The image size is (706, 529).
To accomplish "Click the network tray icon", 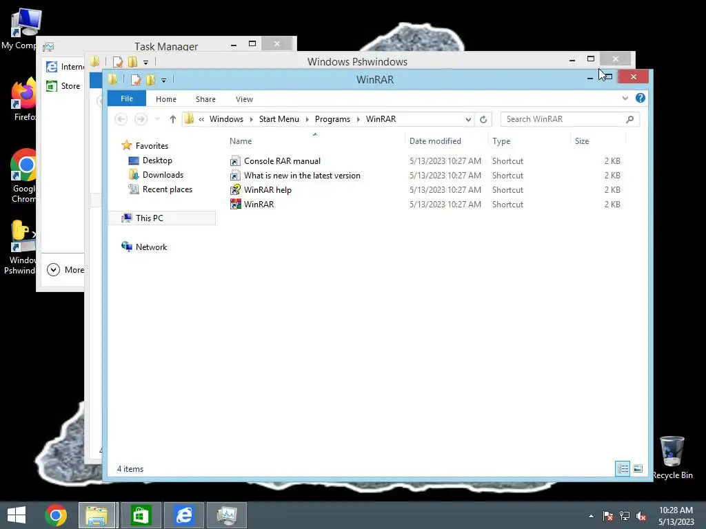I will 625,516.
